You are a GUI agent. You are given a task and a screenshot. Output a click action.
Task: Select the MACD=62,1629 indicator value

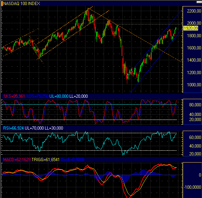click(x=17, y=160)
